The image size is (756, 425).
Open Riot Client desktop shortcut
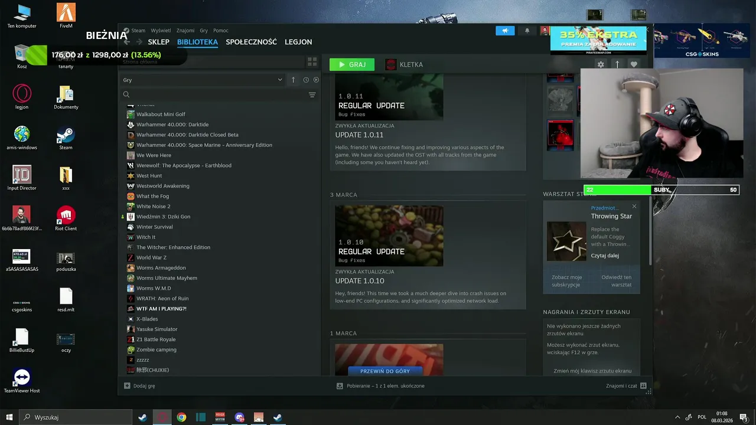[x=66, y=218]
